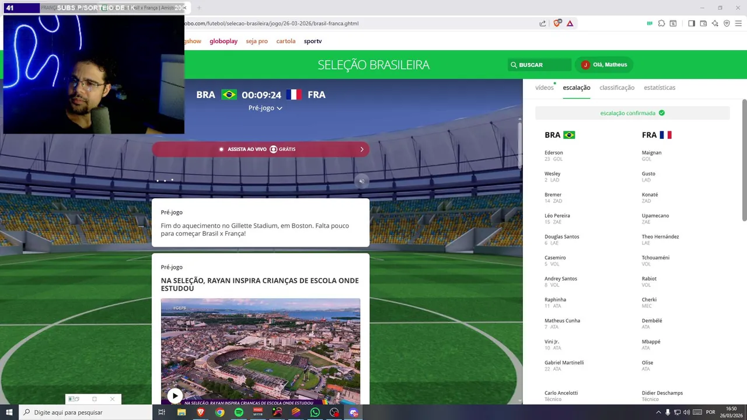Screen dimensions: 747x420
Task: Click the BUSCAR search field
Action: pyautogui.click(x=540, y=65)
